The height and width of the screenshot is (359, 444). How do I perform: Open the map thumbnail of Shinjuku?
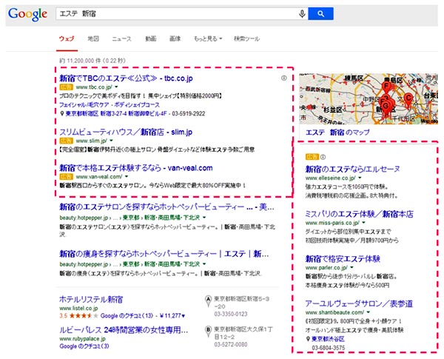point(369,98)
